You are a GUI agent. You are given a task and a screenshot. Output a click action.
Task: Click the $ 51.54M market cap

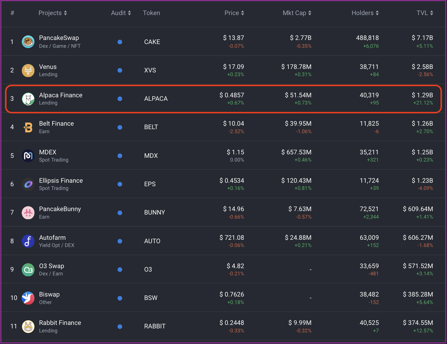click(x=298, y=95)
